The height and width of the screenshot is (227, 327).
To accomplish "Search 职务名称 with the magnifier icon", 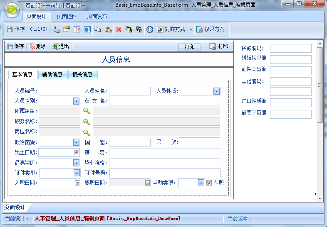I will point(87,122).
